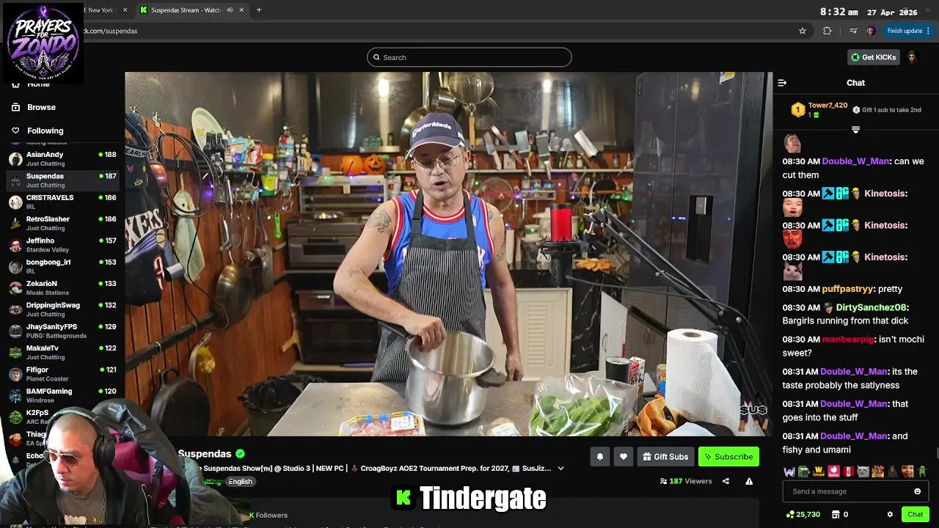Screen dimensions: 939x528
Task: Click DirtySanchez08 username in chat
Action: coord(872,307)
